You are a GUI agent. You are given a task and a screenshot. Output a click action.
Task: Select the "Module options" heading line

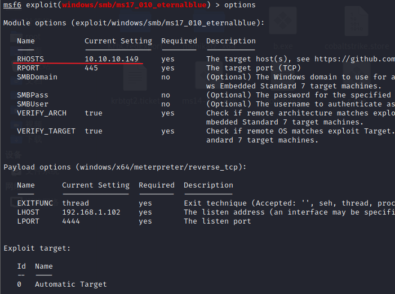(x=134, y=23)
